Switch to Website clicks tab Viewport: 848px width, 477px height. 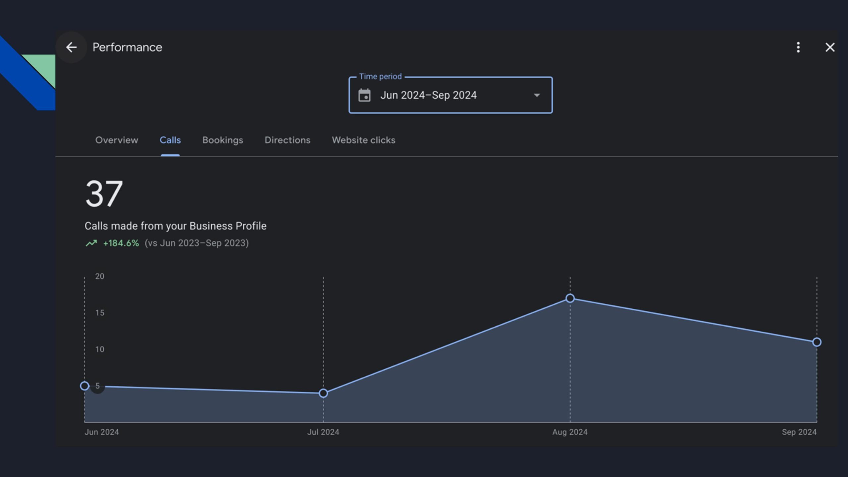pos(363,140)
